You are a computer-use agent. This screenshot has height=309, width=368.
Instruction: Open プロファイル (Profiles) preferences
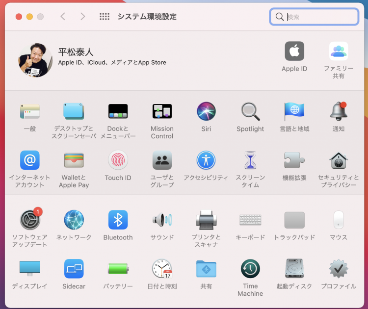tap(339, 269)
